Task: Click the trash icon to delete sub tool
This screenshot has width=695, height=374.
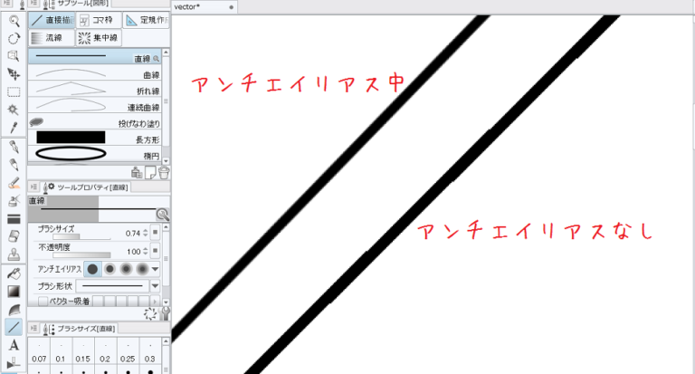Action: [163, 172]
